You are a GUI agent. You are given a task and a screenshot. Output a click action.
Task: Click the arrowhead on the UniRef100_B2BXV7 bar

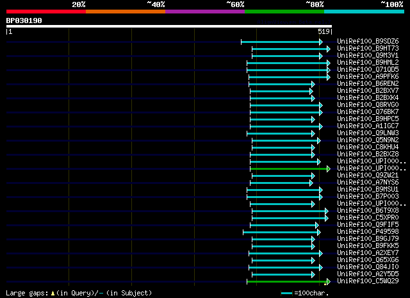tap(311, 91)
